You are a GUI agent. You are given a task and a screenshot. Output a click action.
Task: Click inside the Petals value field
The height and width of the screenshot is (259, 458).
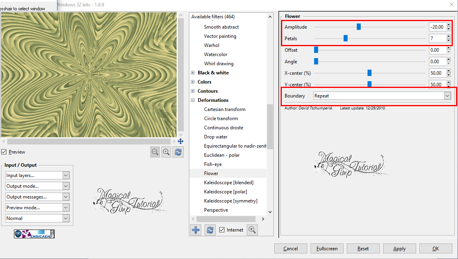437,38
